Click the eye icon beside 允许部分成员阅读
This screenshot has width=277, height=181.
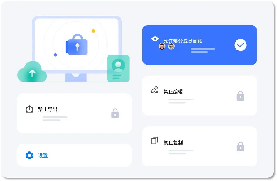pyautogui.click(x=155, y=39)
